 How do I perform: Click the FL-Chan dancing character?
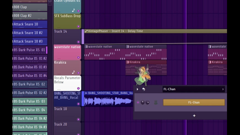click(x=142, y=75)
